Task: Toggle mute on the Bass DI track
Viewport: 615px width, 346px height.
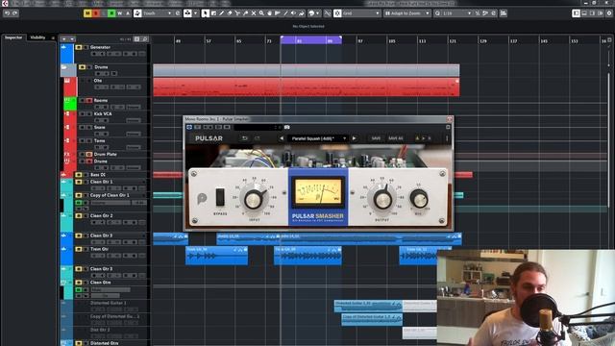Action: pyautogui.click(x=79, y=175)
